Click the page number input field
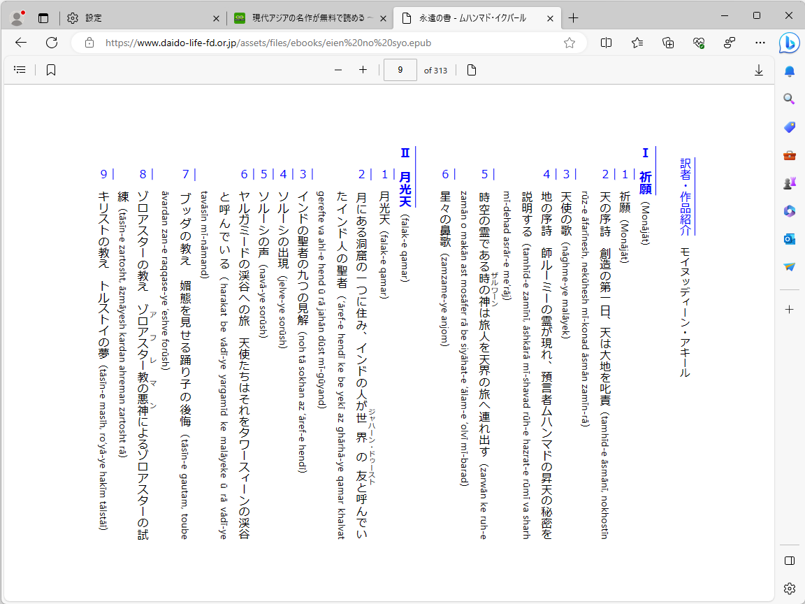 pos(400,69)
